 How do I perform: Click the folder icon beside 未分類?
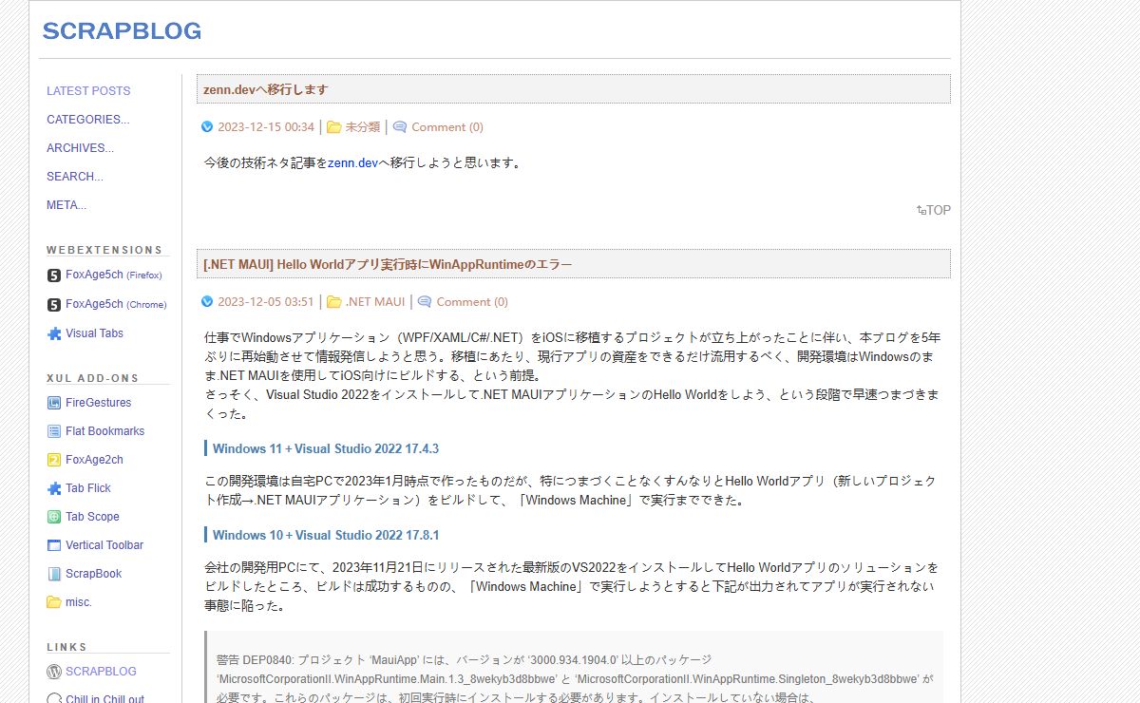(334, 126)
